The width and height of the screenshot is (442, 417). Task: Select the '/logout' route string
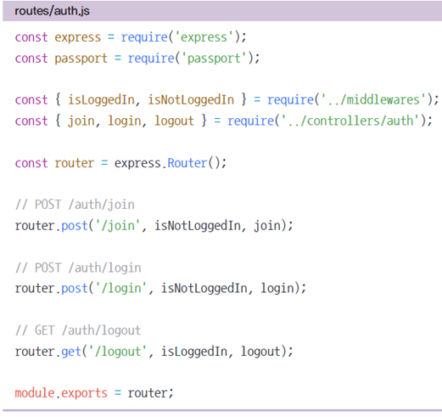(118, 352)
